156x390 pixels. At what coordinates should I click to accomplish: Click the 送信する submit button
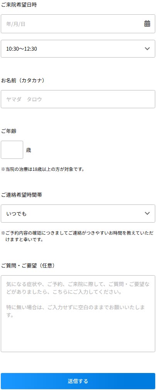[x=78, y=381]
